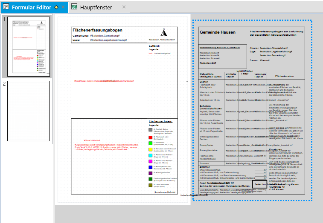This screenshot has height=223, width=323.
Task: Select the #Selection.Lagebezeichnung# placeholder on left page
Action: (x=108, y=40)
